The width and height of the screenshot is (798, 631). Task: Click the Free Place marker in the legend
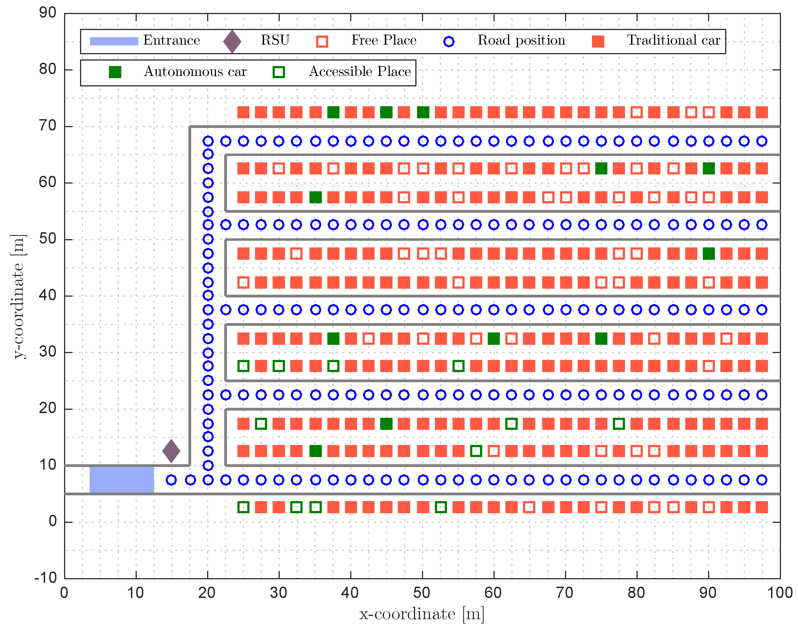tap(322, 41)
